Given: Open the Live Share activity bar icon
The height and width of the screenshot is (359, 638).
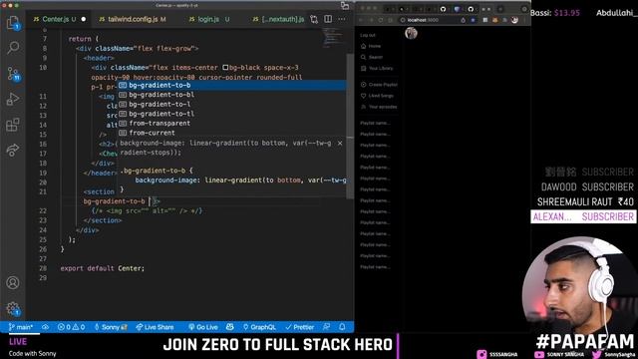Looking at the screenshot, I should pyautogui.click(x=13, y=150).
